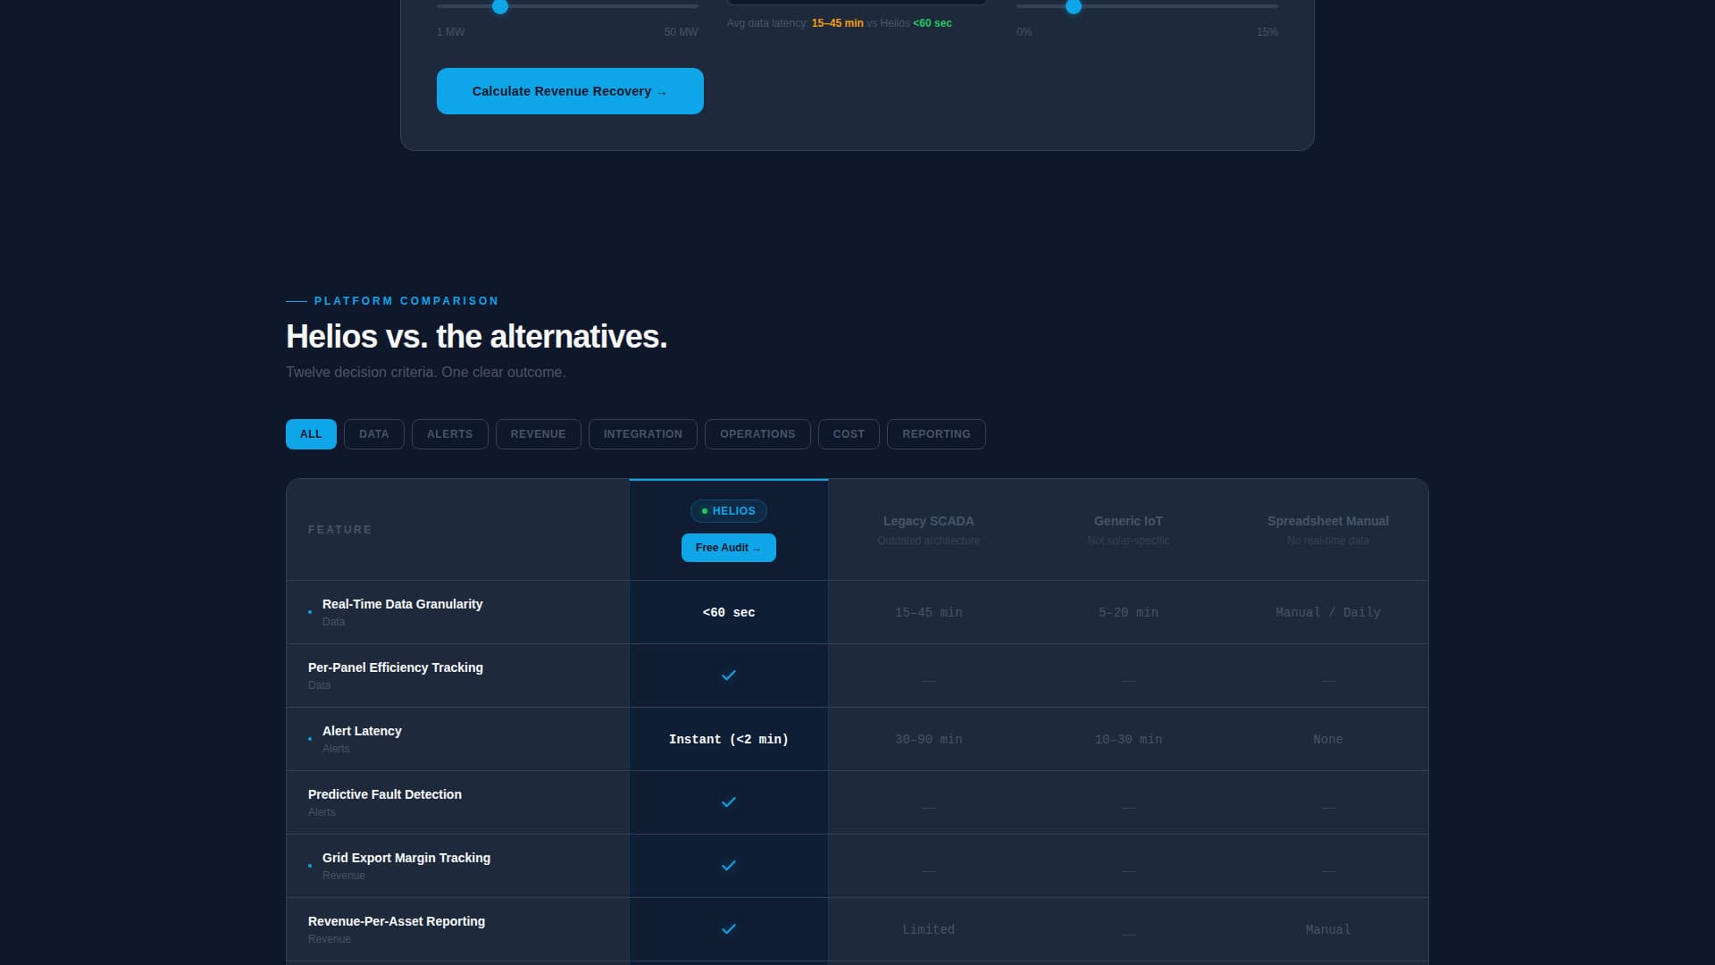
Task: Click the 'Helios vs. the alternatives.' heading
Action: tap(476, 337)
